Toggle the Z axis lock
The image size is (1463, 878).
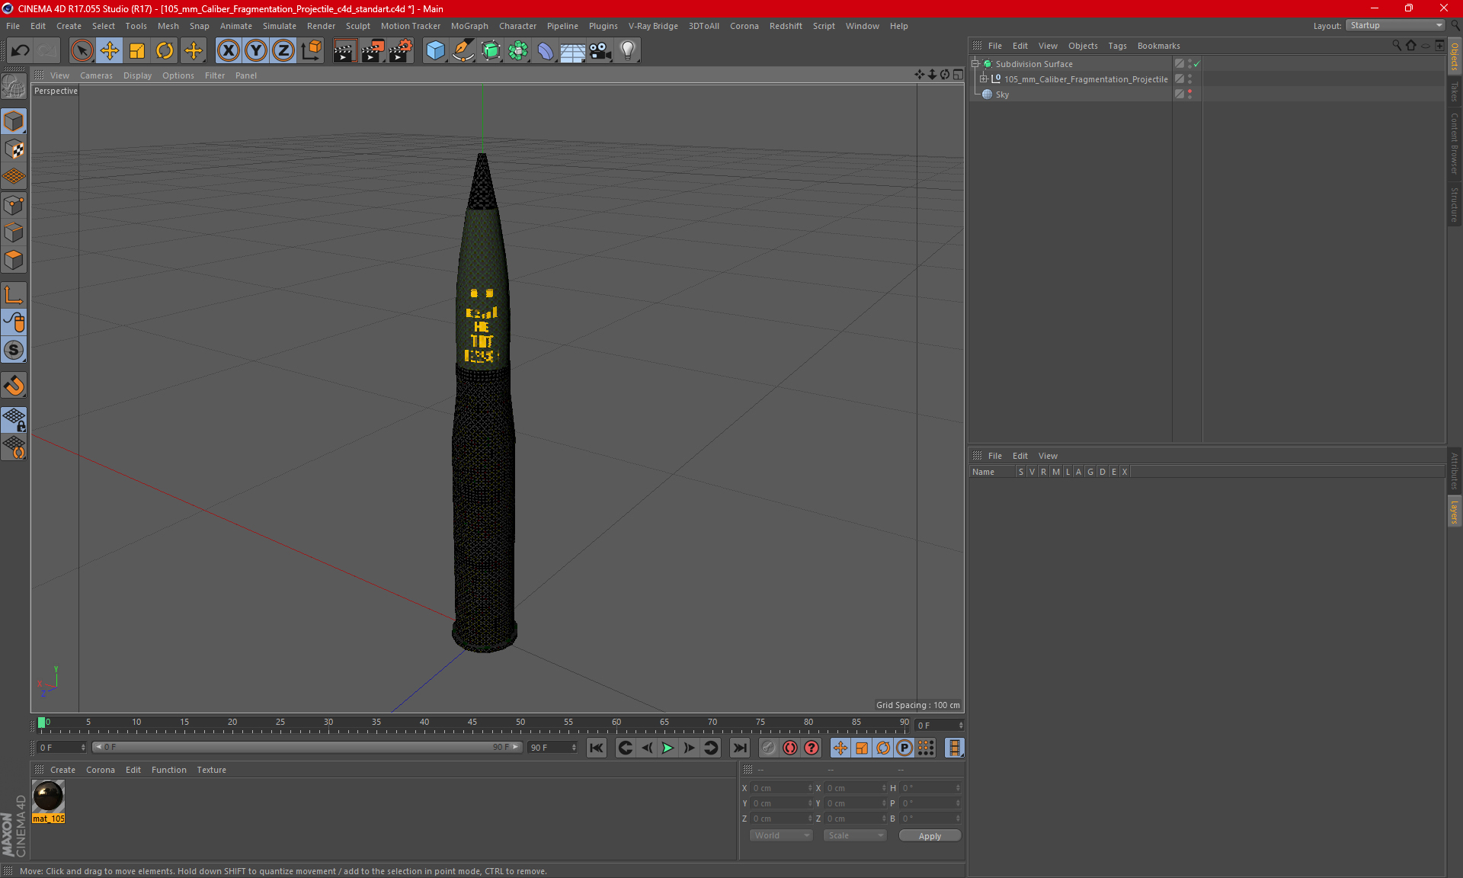point(283,51)
